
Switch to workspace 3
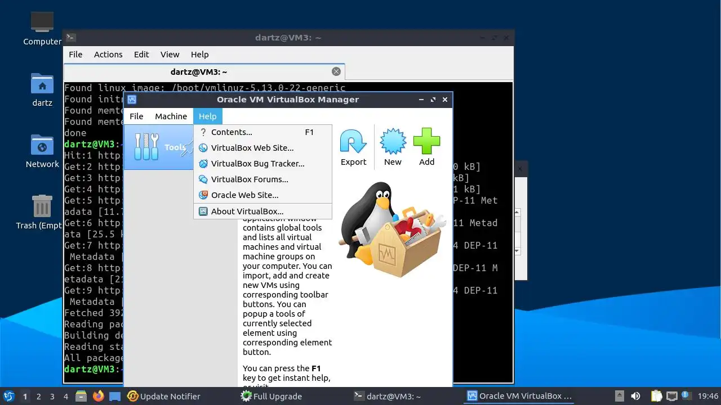click(52, 397)
